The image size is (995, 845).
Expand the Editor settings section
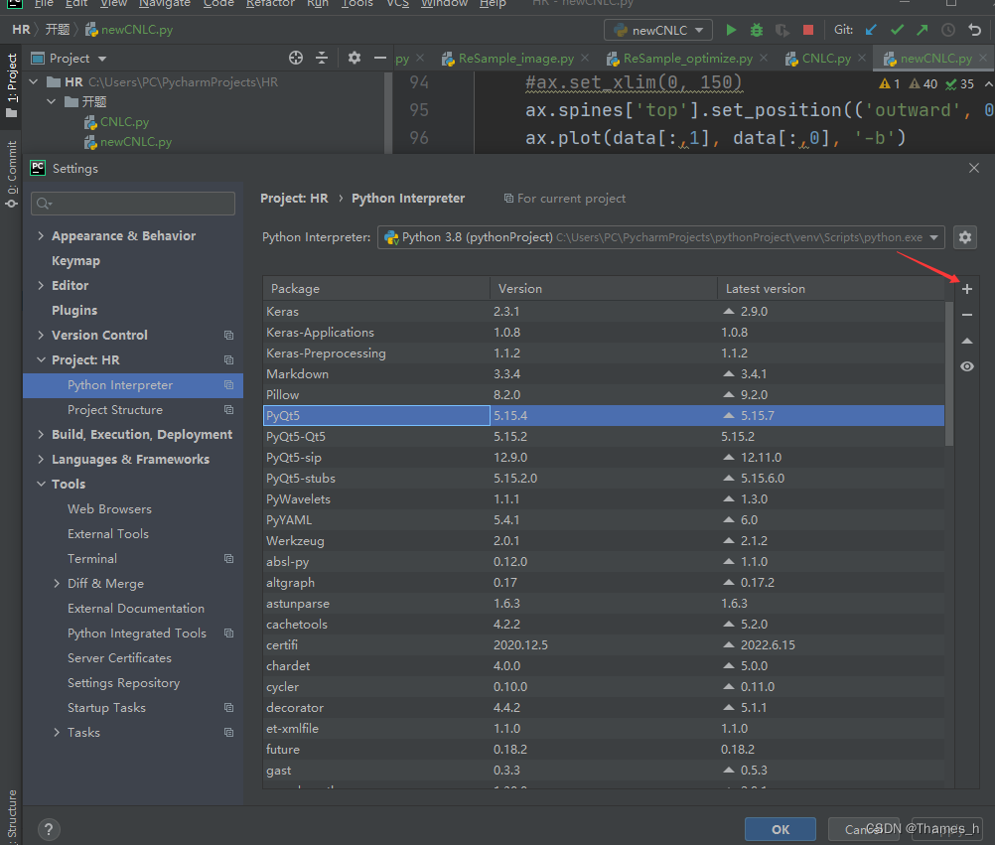(x=41, y=286)
